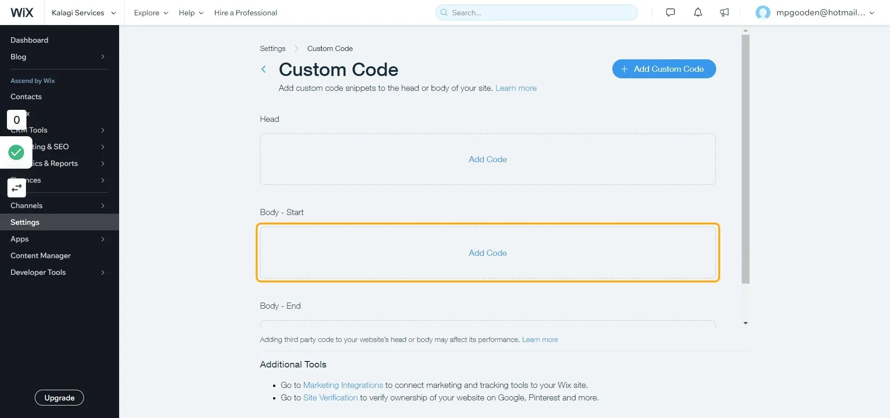Click the Ascend by Wix label

(32, 81)
